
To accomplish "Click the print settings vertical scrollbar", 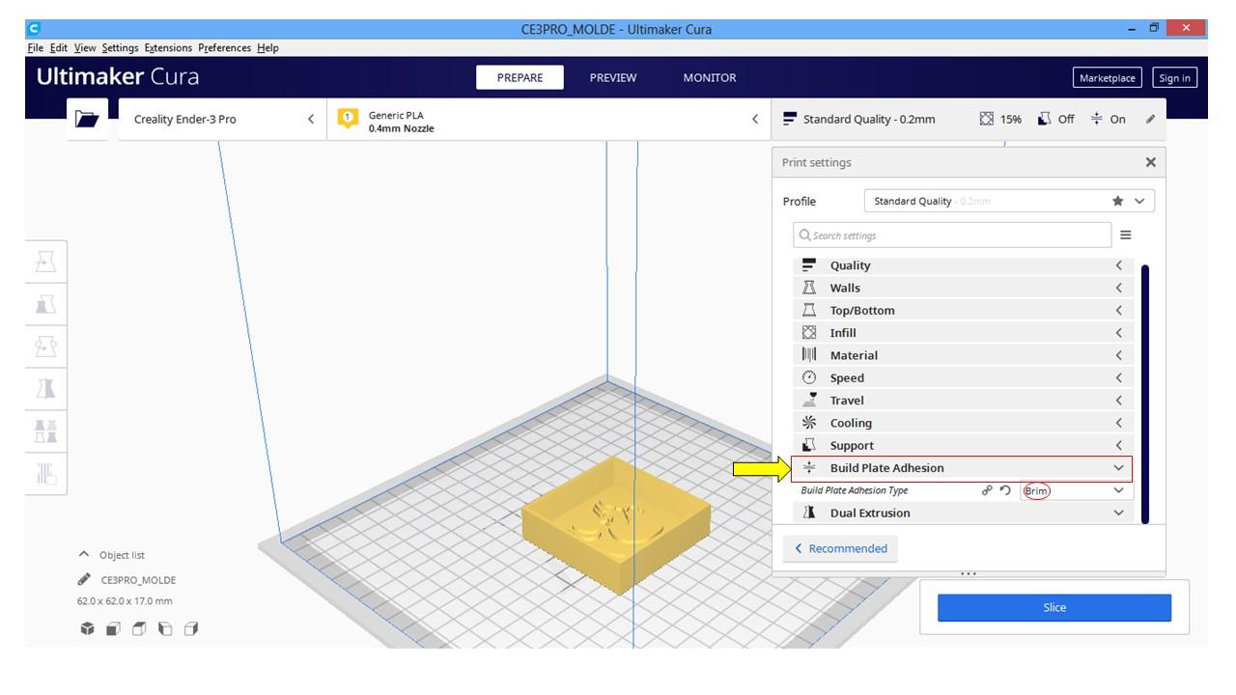I will tap(1145, 394).
